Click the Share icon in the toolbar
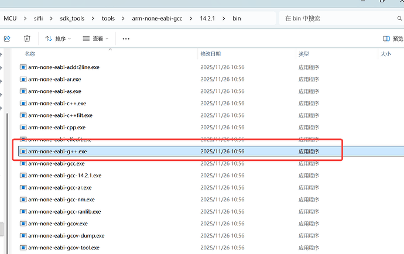The image size is (404, 254). [7, 39]
